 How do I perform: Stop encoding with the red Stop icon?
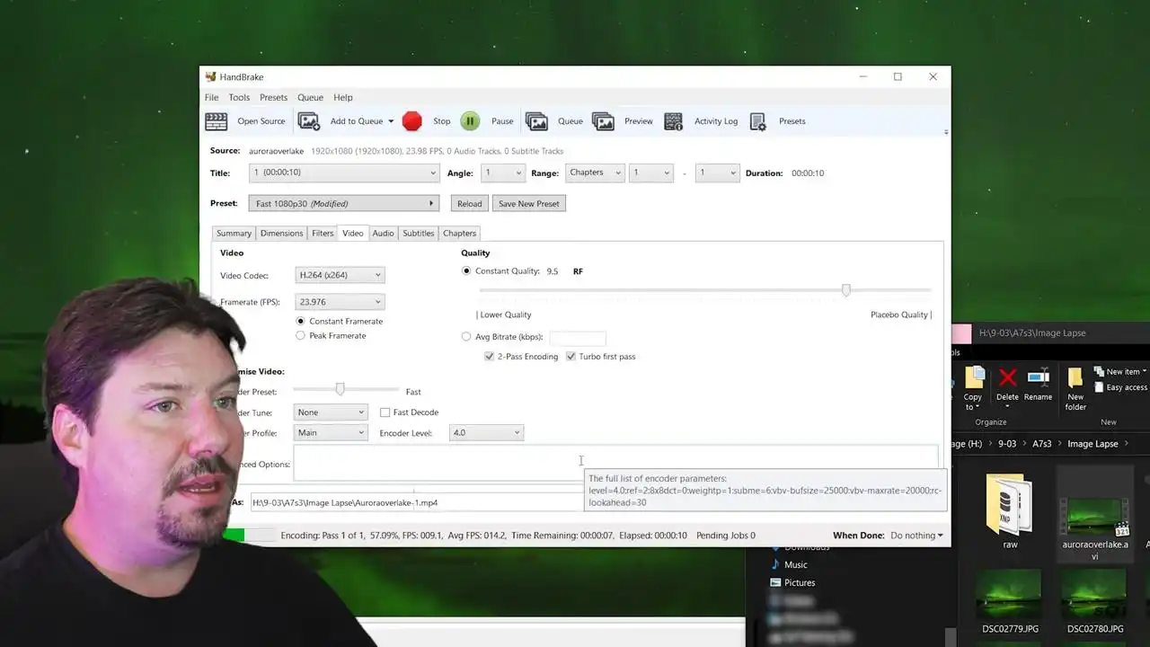pyautogui.click(x=412, y=121)
